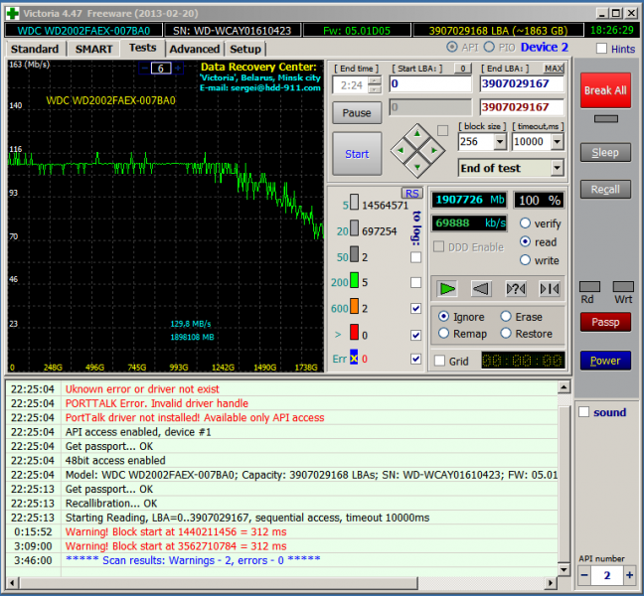The height and width of the screenshot is (596, 644).
Task: Select the Remap radio option
Action: (444, 334)
